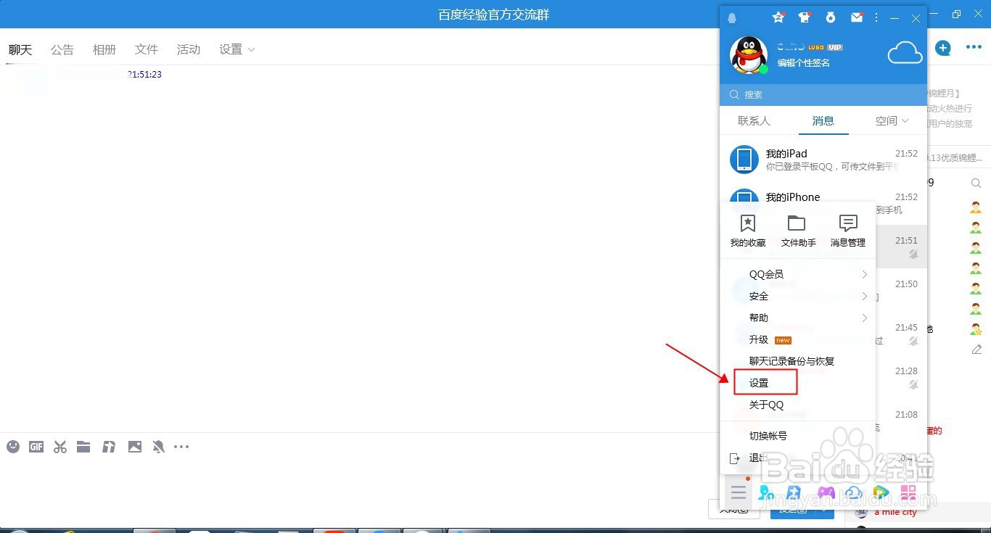
Task: Send a file using the folder icon
Action: tap(83, 447)
